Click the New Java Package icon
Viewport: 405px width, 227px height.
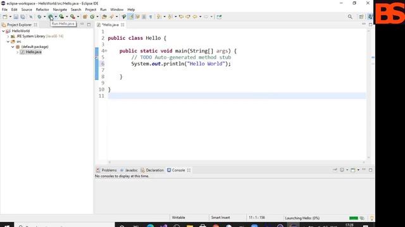click(x=85, y=17)
